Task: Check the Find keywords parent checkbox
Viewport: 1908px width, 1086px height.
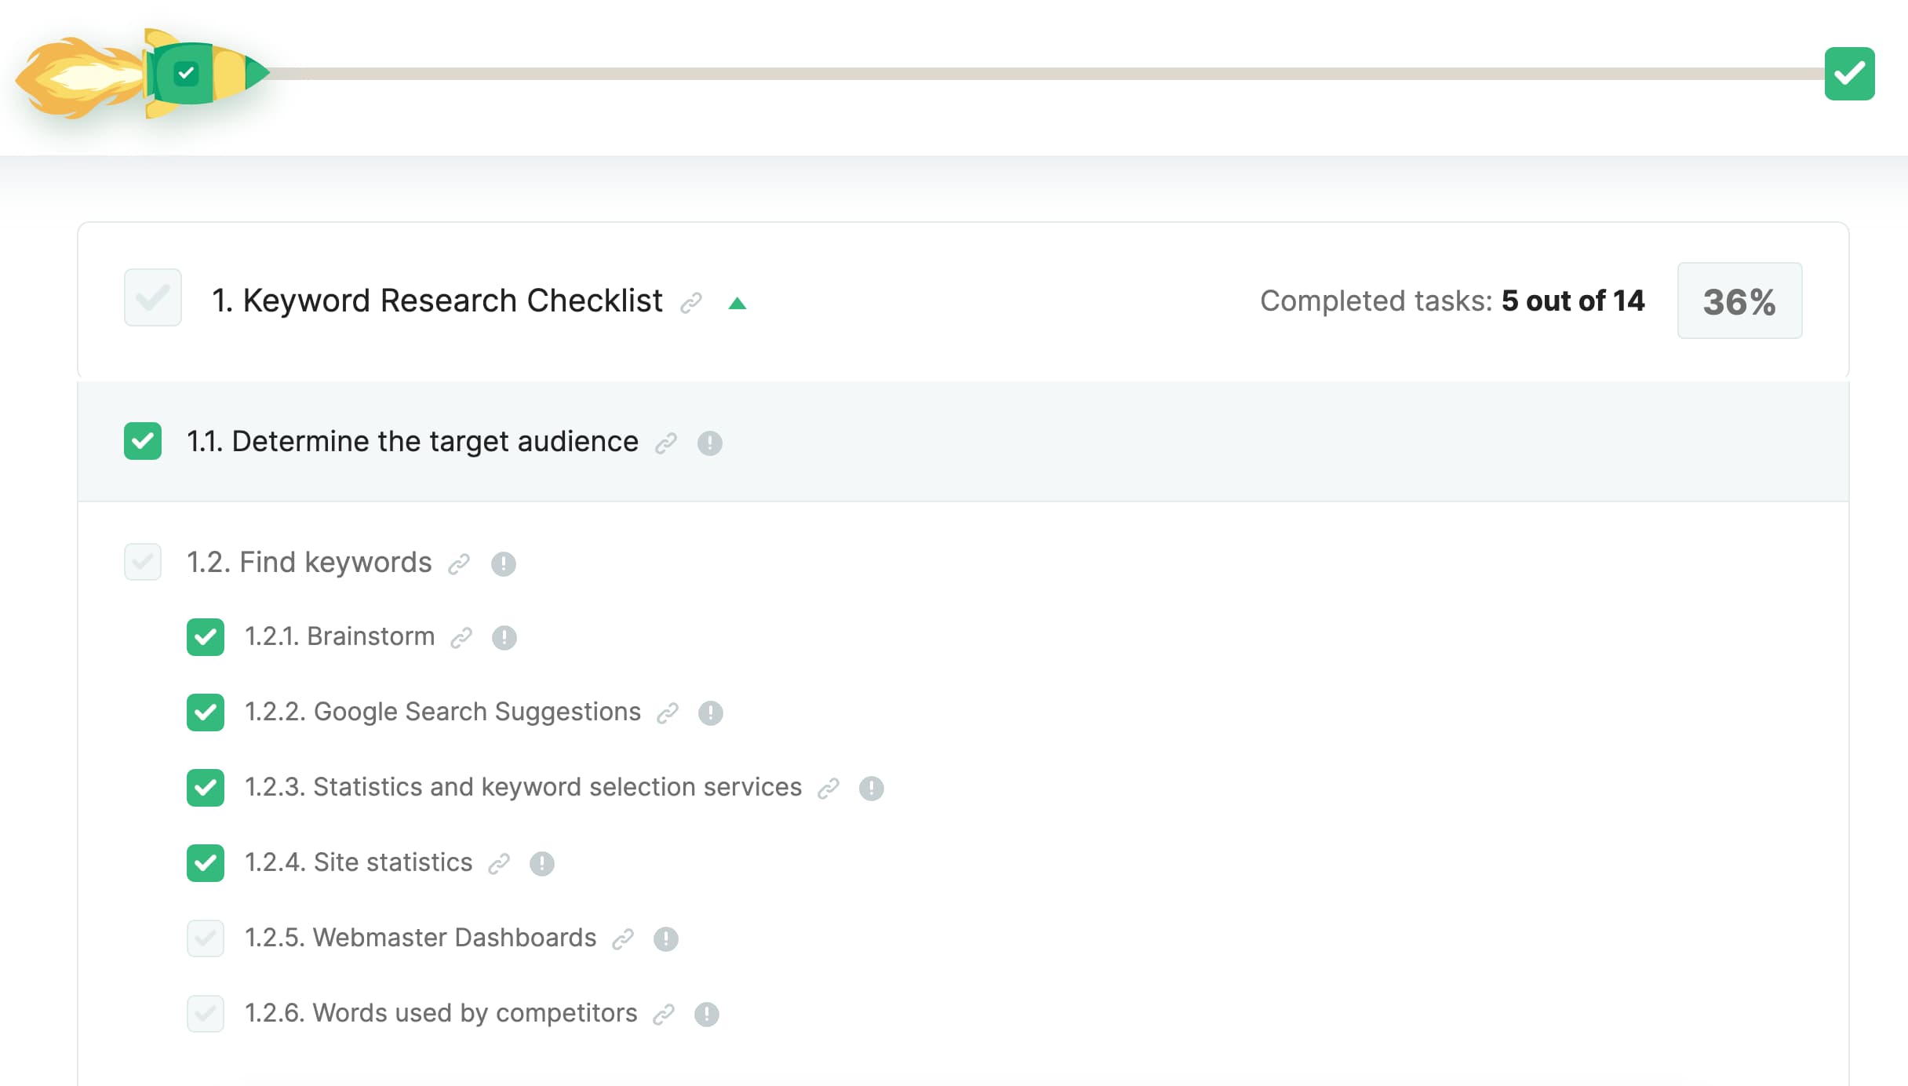Action: click(142, 563)
